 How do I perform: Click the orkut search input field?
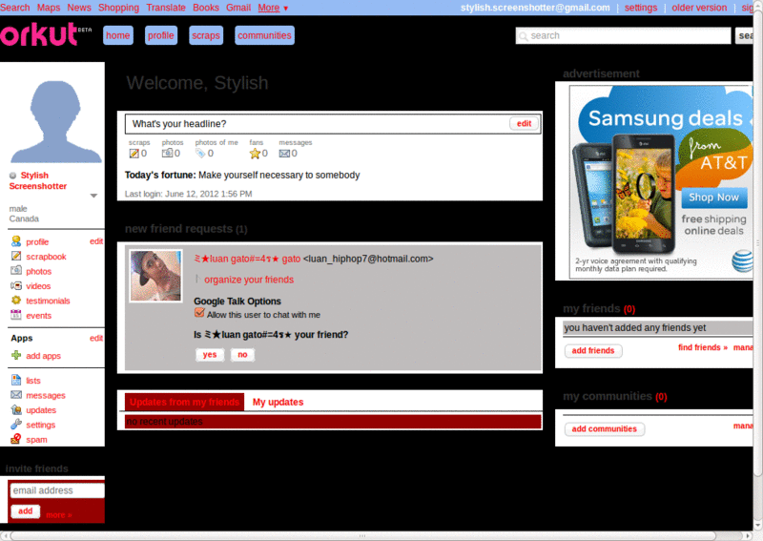pyautogui.click(x=624, y=35)
